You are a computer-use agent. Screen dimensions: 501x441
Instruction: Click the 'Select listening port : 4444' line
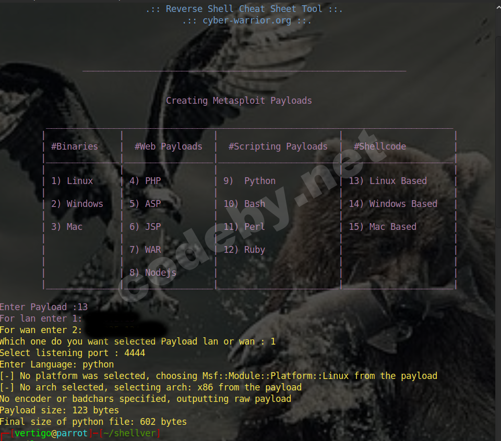pyautogui.click(x=73, y=353)
